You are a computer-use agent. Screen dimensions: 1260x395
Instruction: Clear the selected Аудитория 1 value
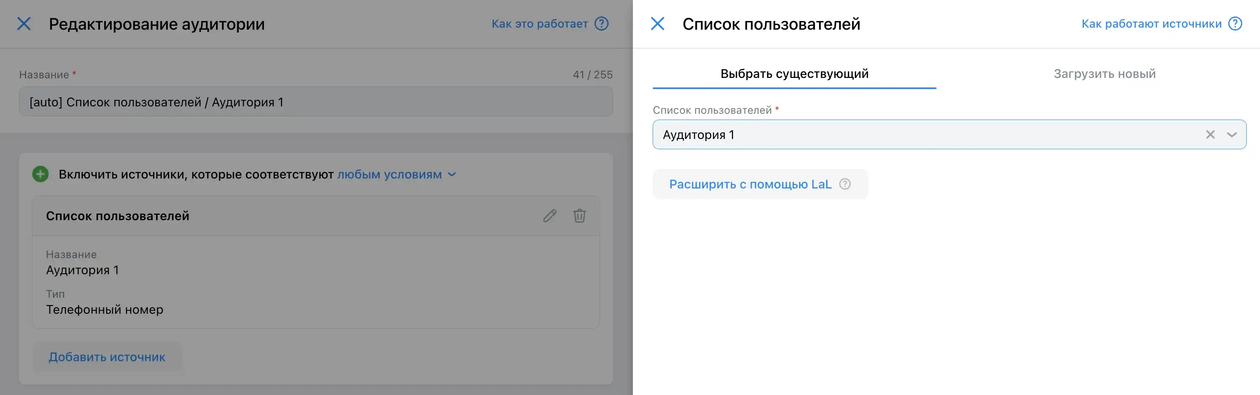click(x=1210, y=134)
